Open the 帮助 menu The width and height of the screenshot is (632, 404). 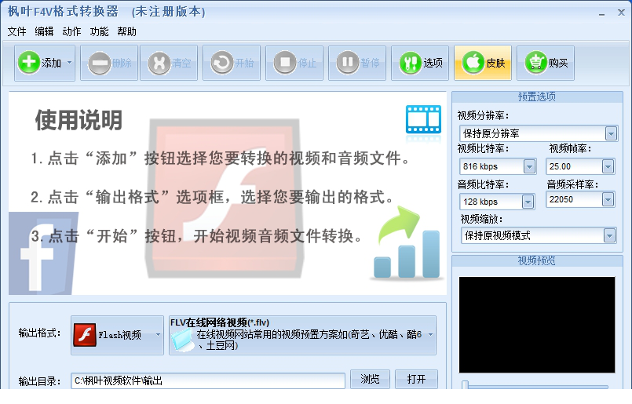point(126,31)
